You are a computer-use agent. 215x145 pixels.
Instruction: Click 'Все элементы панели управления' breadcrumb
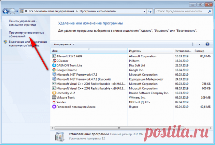[51, 11]
